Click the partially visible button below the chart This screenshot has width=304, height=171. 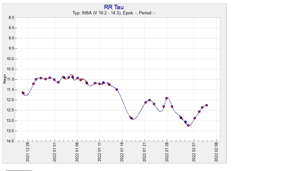tap(19, 170)
